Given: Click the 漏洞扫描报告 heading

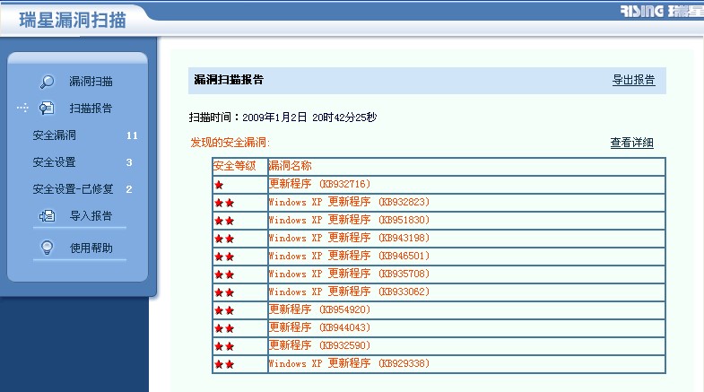Looking at the screenshot, I should (x=229, y=80).
